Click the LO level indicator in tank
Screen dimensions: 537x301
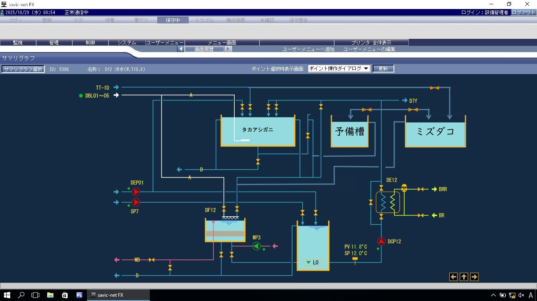pos(313,263)
